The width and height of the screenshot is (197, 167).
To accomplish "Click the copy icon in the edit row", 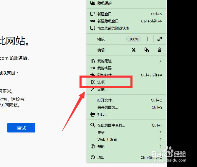I will click(146, 50).
